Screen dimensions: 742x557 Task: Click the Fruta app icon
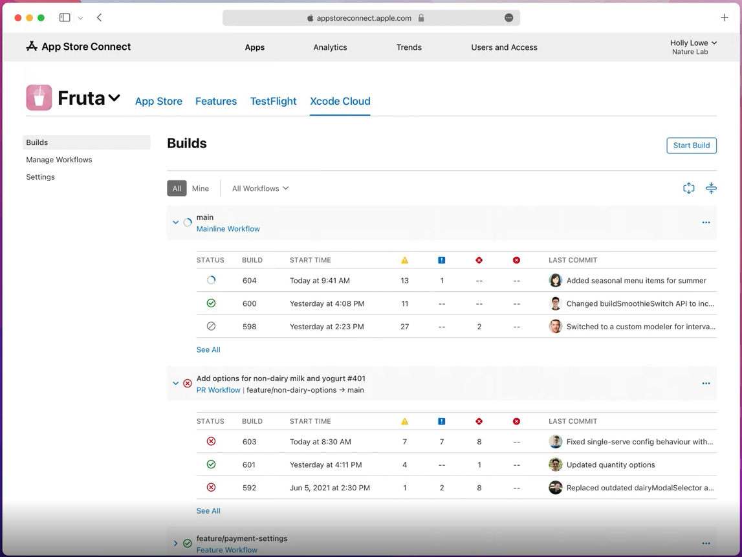(x=39, y=98)
